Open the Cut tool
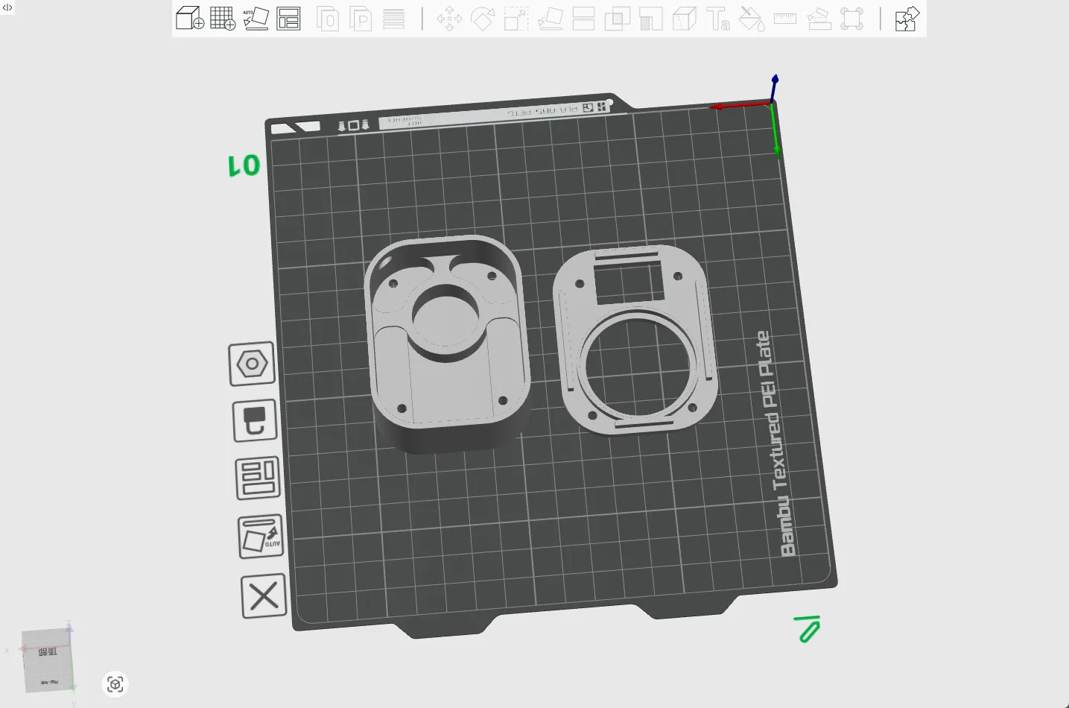The width and height of the screenshot is (1069, 708). [x=583, y=19]
